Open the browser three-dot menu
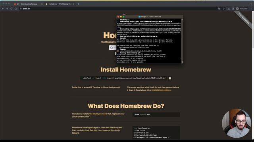Viewport: 254px width, 142px height. (251, 9)
